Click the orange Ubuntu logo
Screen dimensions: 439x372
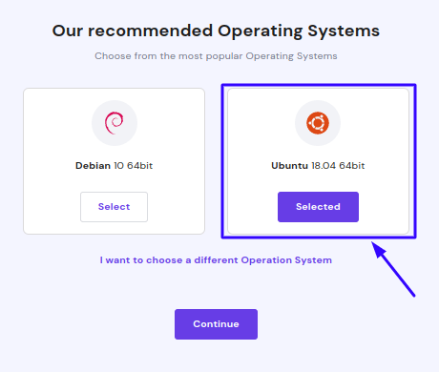(318, 123)
